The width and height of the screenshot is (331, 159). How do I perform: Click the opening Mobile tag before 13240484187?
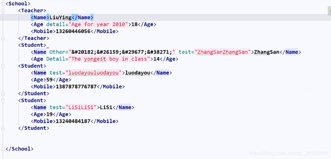(43, 121)
